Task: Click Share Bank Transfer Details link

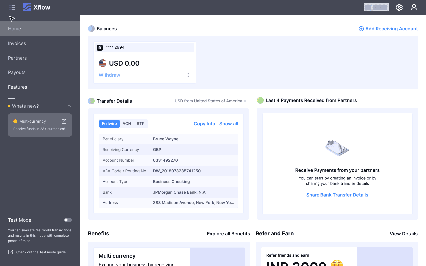Action: (337, 195)
